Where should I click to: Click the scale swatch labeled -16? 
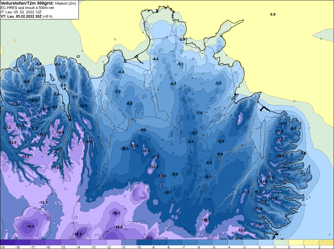(x=53, y=242)
